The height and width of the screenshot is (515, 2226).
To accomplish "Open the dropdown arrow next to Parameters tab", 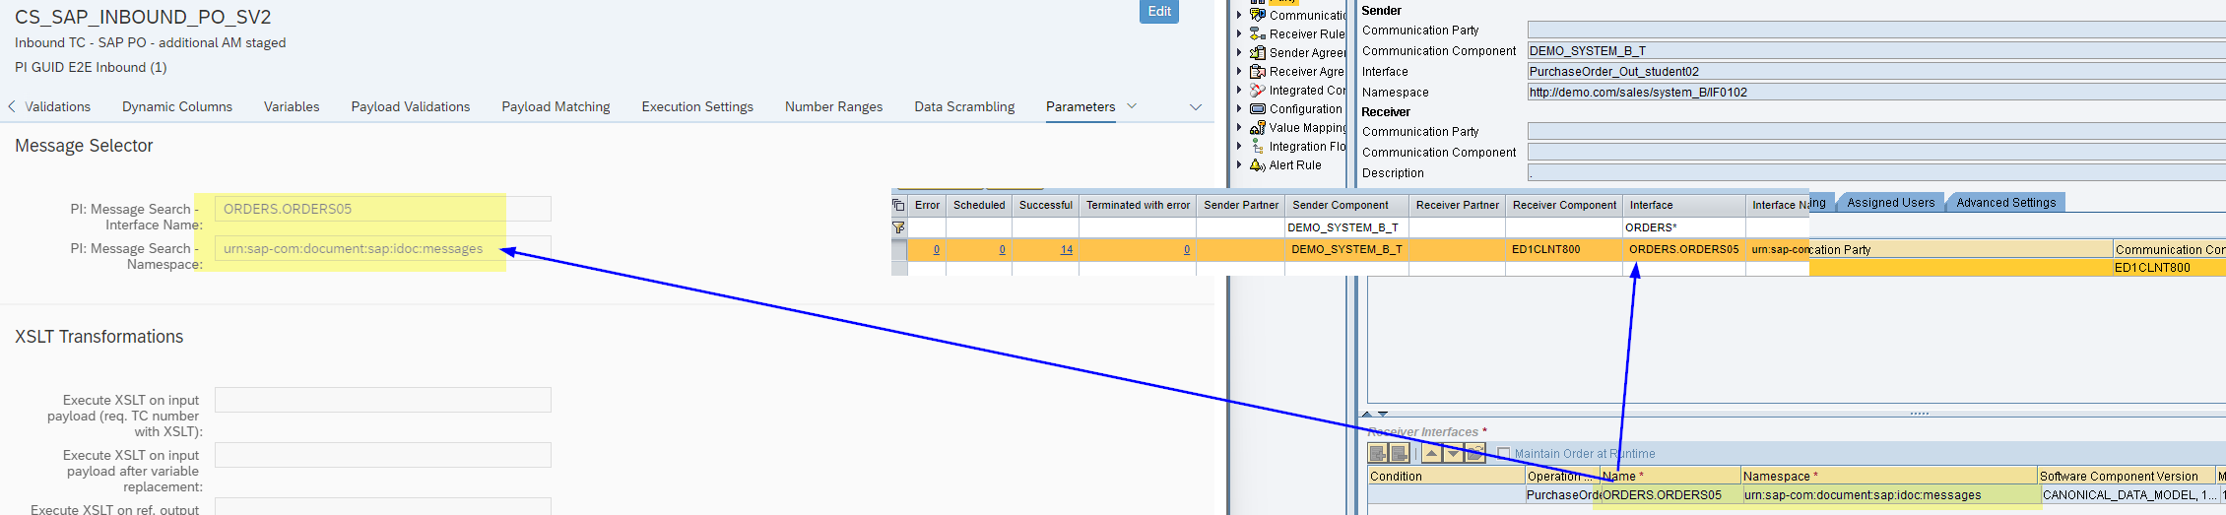I will click(x=1132, y=106).
